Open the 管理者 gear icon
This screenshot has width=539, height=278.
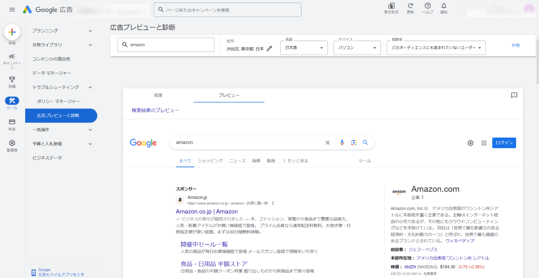pos(12,143)
